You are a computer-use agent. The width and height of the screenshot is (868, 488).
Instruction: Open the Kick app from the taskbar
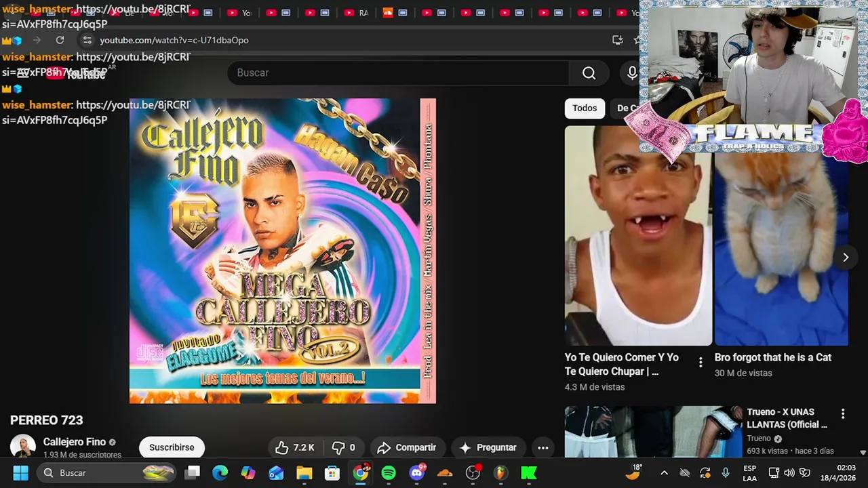529,473
